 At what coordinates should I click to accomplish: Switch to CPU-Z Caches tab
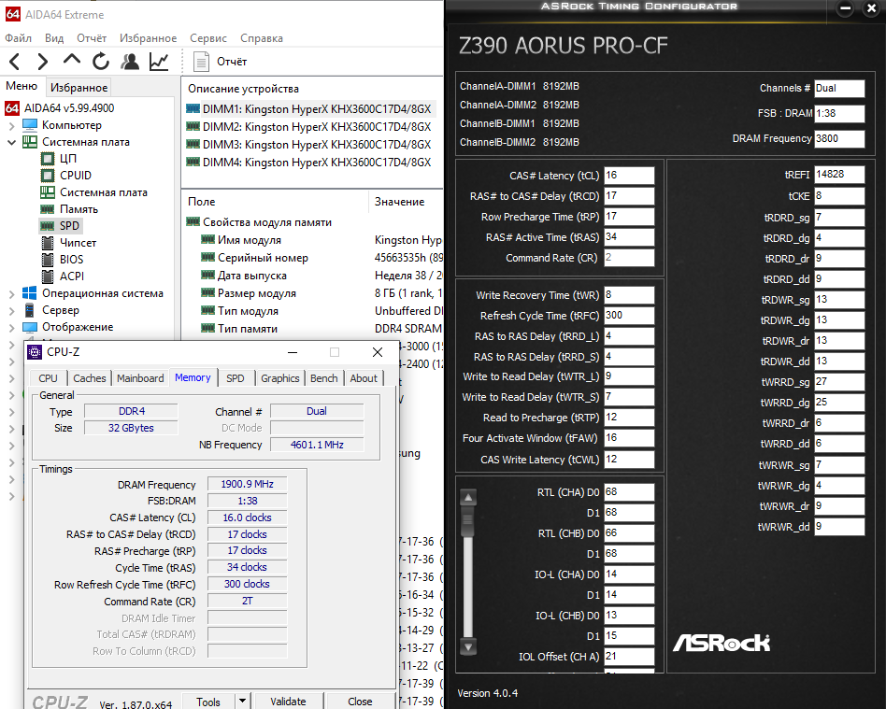coord(90,378)
